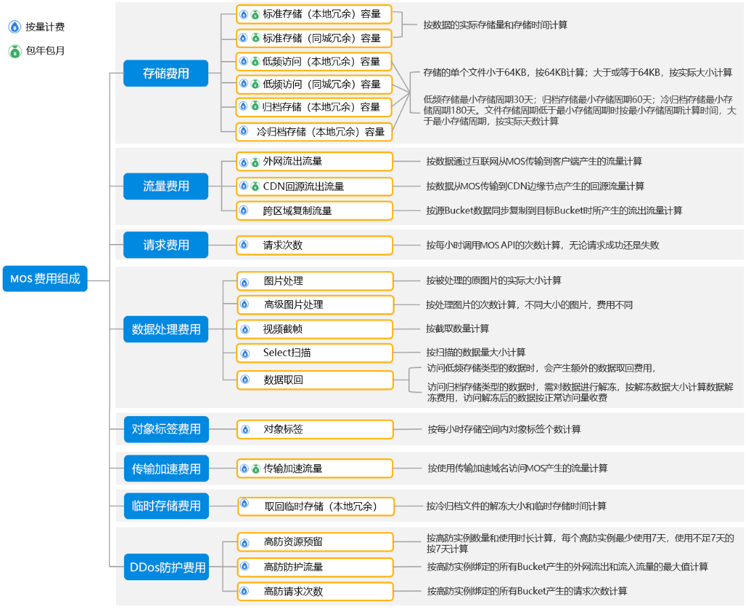Click green bag icon in 低频访问（本地冗余）容量 box
746x610 pixels.
click(255, 61)
